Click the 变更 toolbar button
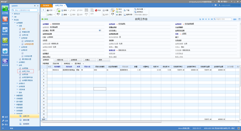The height and width of the screenshot is (131, 241). (113, 11)
